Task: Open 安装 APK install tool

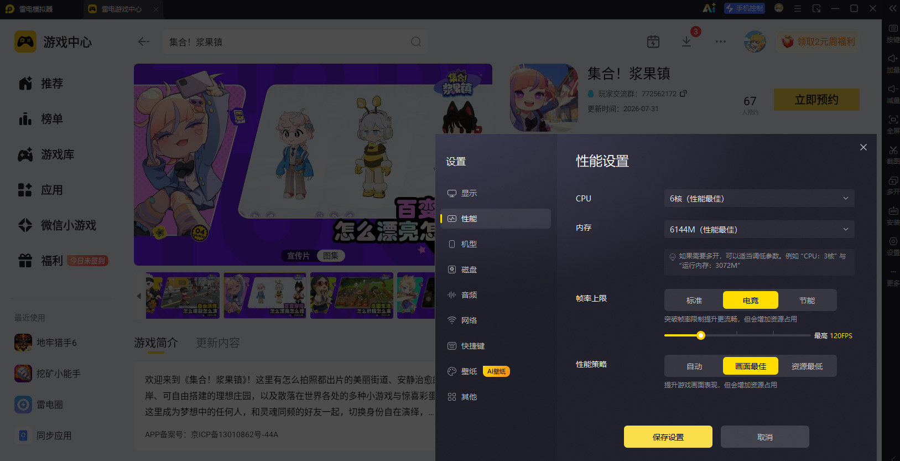Action: click(893, 216)
